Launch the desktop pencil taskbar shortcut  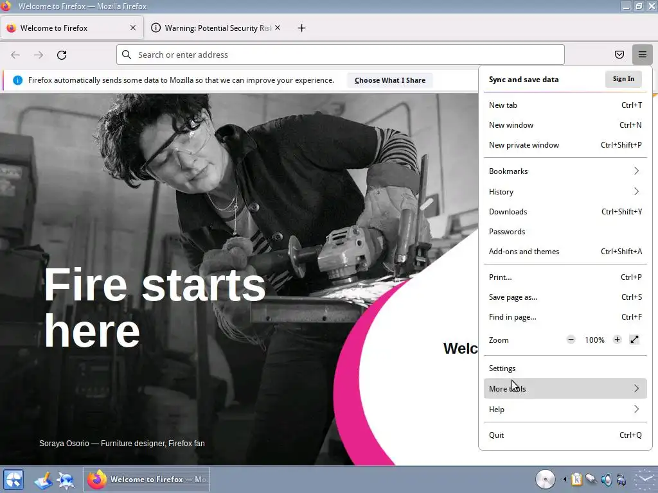43,480
